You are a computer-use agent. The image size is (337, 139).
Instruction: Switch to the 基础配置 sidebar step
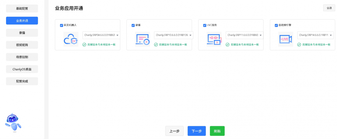[22, 8]
